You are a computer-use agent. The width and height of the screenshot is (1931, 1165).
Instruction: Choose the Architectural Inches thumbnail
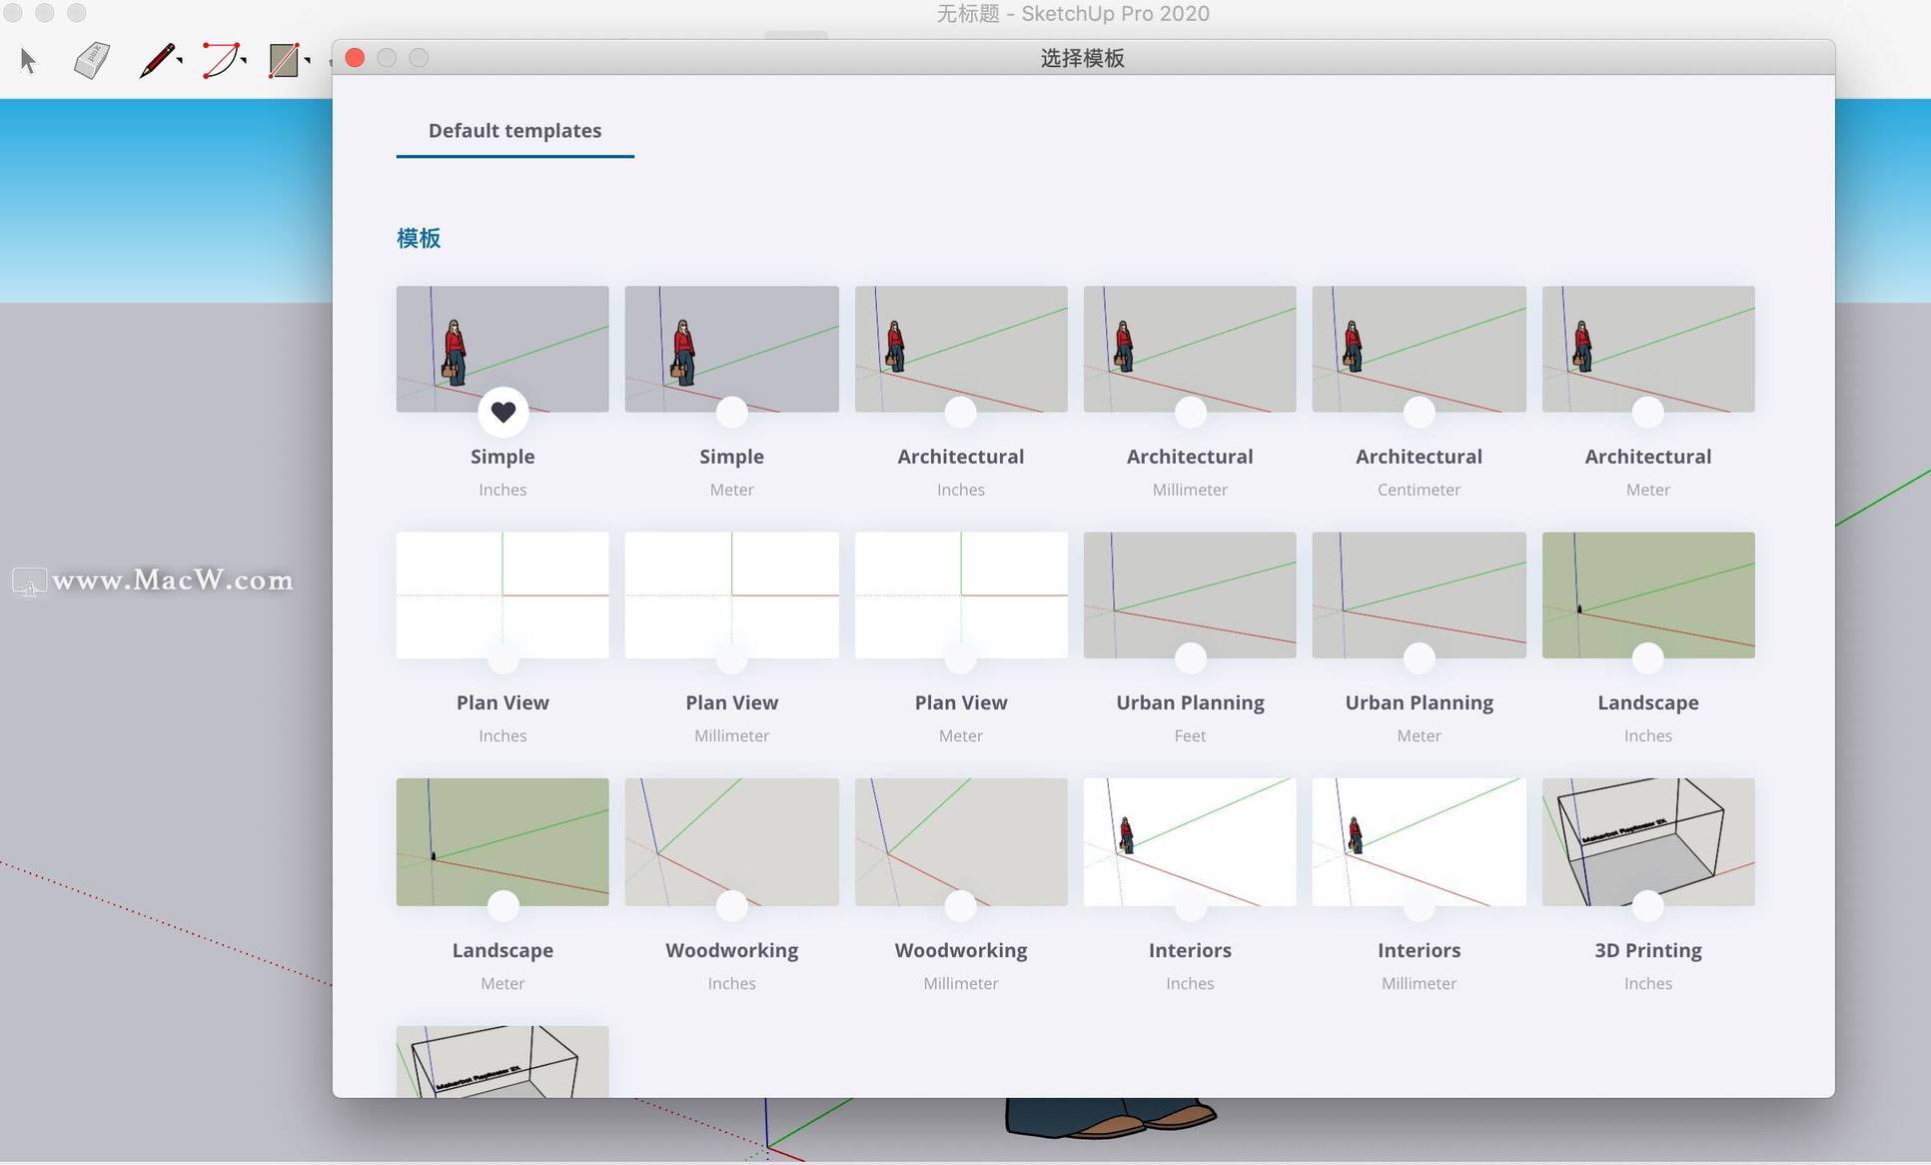(961, 349)
